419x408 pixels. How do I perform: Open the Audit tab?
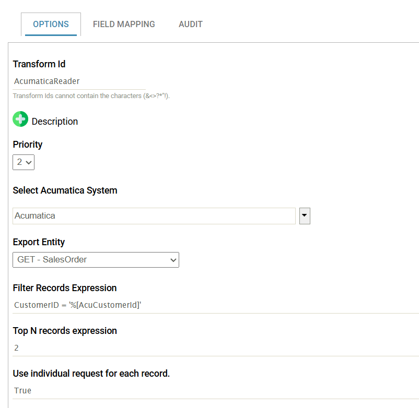click(x=190, y=24)
